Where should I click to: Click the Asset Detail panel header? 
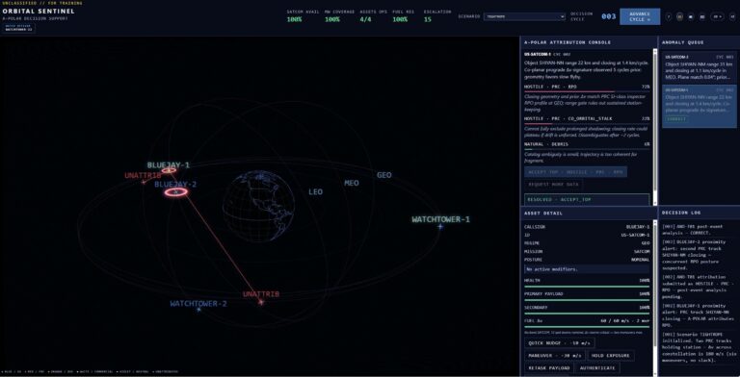click(x=588, y=213)
